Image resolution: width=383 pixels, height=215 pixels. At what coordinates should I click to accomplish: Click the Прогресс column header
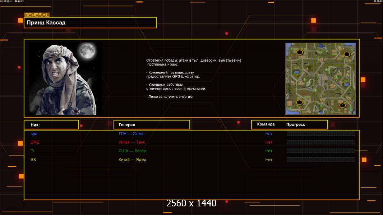coord(296,124)
